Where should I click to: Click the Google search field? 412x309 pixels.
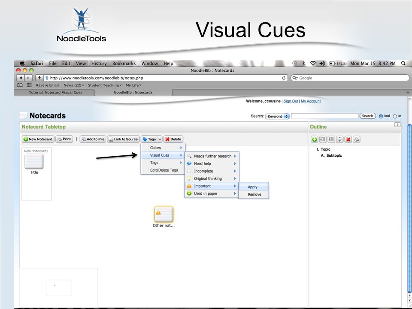point(350,78)
